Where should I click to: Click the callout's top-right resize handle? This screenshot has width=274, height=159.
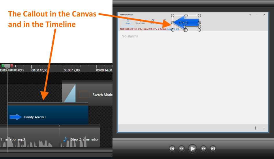(x=199, y=16)
